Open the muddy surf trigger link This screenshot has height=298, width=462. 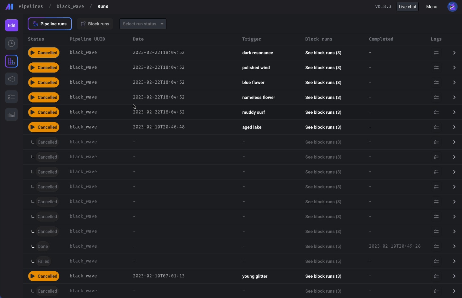point(253,112)
